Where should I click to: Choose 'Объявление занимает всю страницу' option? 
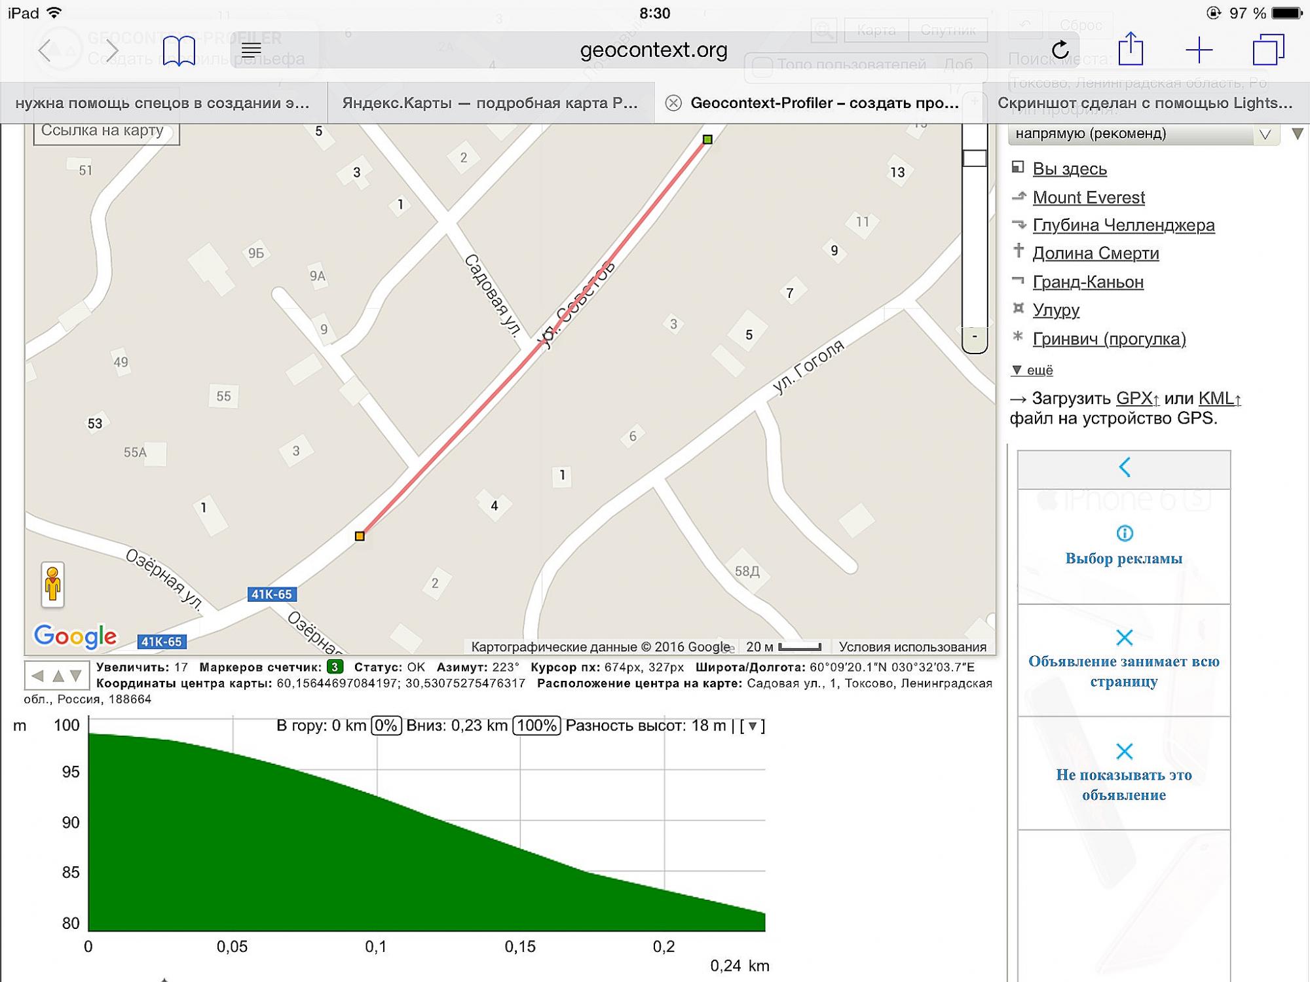tap(1124, 660)
